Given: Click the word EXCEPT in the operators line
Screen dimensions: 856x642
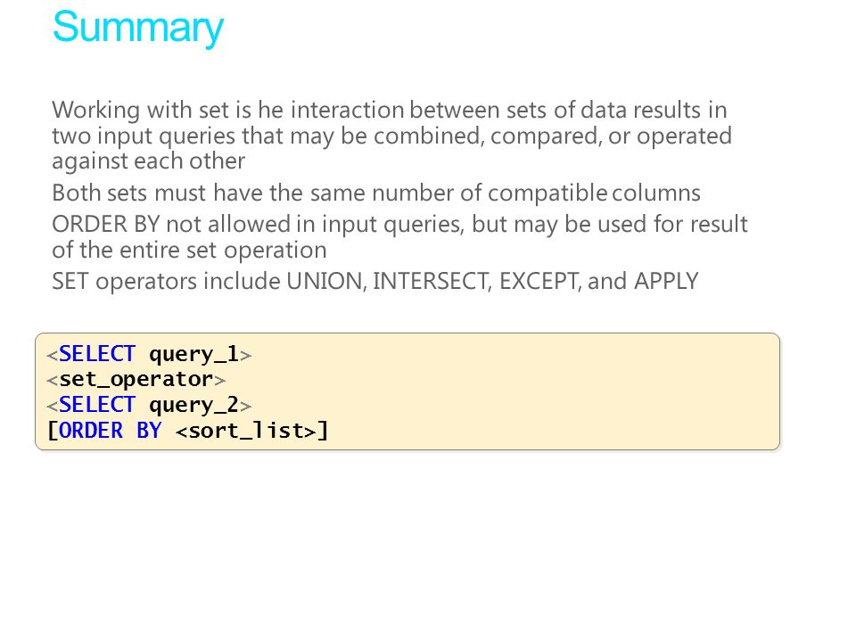Looking at the screenshot, I should click(x=540, y=281).
